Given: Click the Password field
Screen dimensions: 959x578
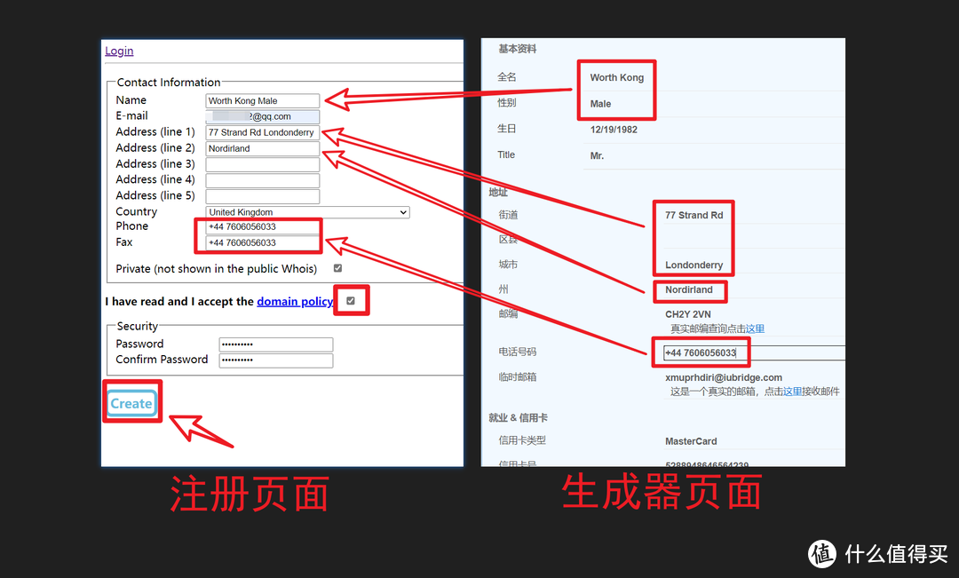Looking at the screenshot, I should [276, 344].
